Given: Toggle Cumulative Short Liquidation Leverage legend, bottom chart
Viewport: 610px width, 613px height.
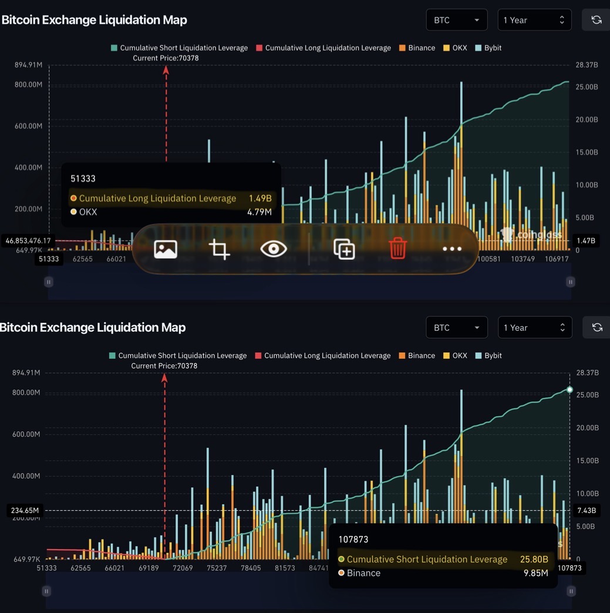Looking at the screenshot, I should click(178, 356).
